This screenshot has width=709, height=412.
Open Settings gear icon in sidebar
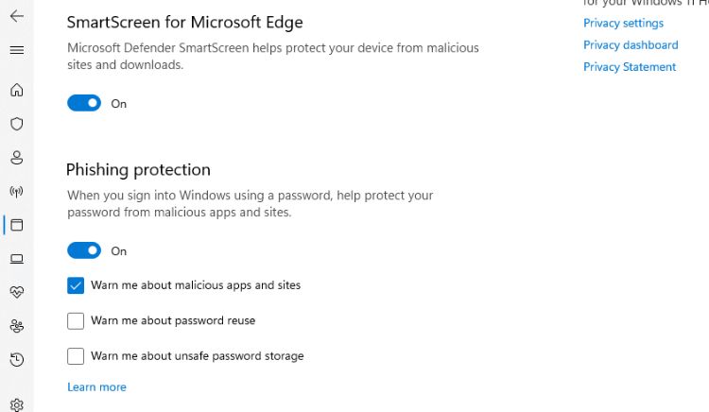pyautogui.click(x=16, y=403)
